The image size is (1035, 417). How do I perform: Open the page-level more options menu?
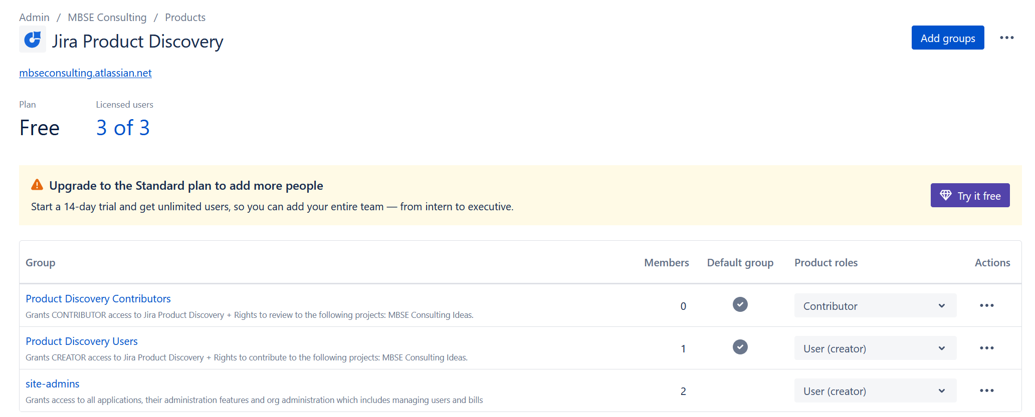tap(1006, 38)
